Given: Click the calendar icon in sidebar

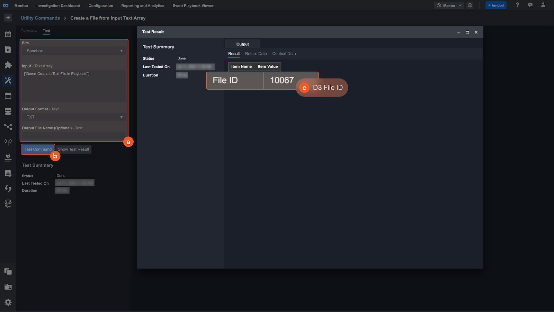Looking at the screenshot, I should [x=8, y=96].
